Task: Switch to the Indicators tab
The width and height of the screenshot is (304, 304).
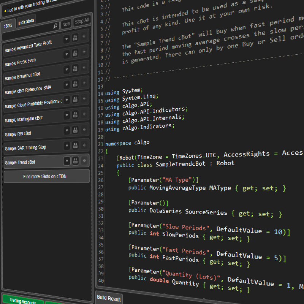Action: coord(26,21)
